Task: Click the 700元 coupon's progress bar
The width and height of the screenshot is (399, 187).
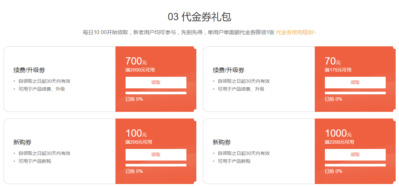Action: point(156,93)
